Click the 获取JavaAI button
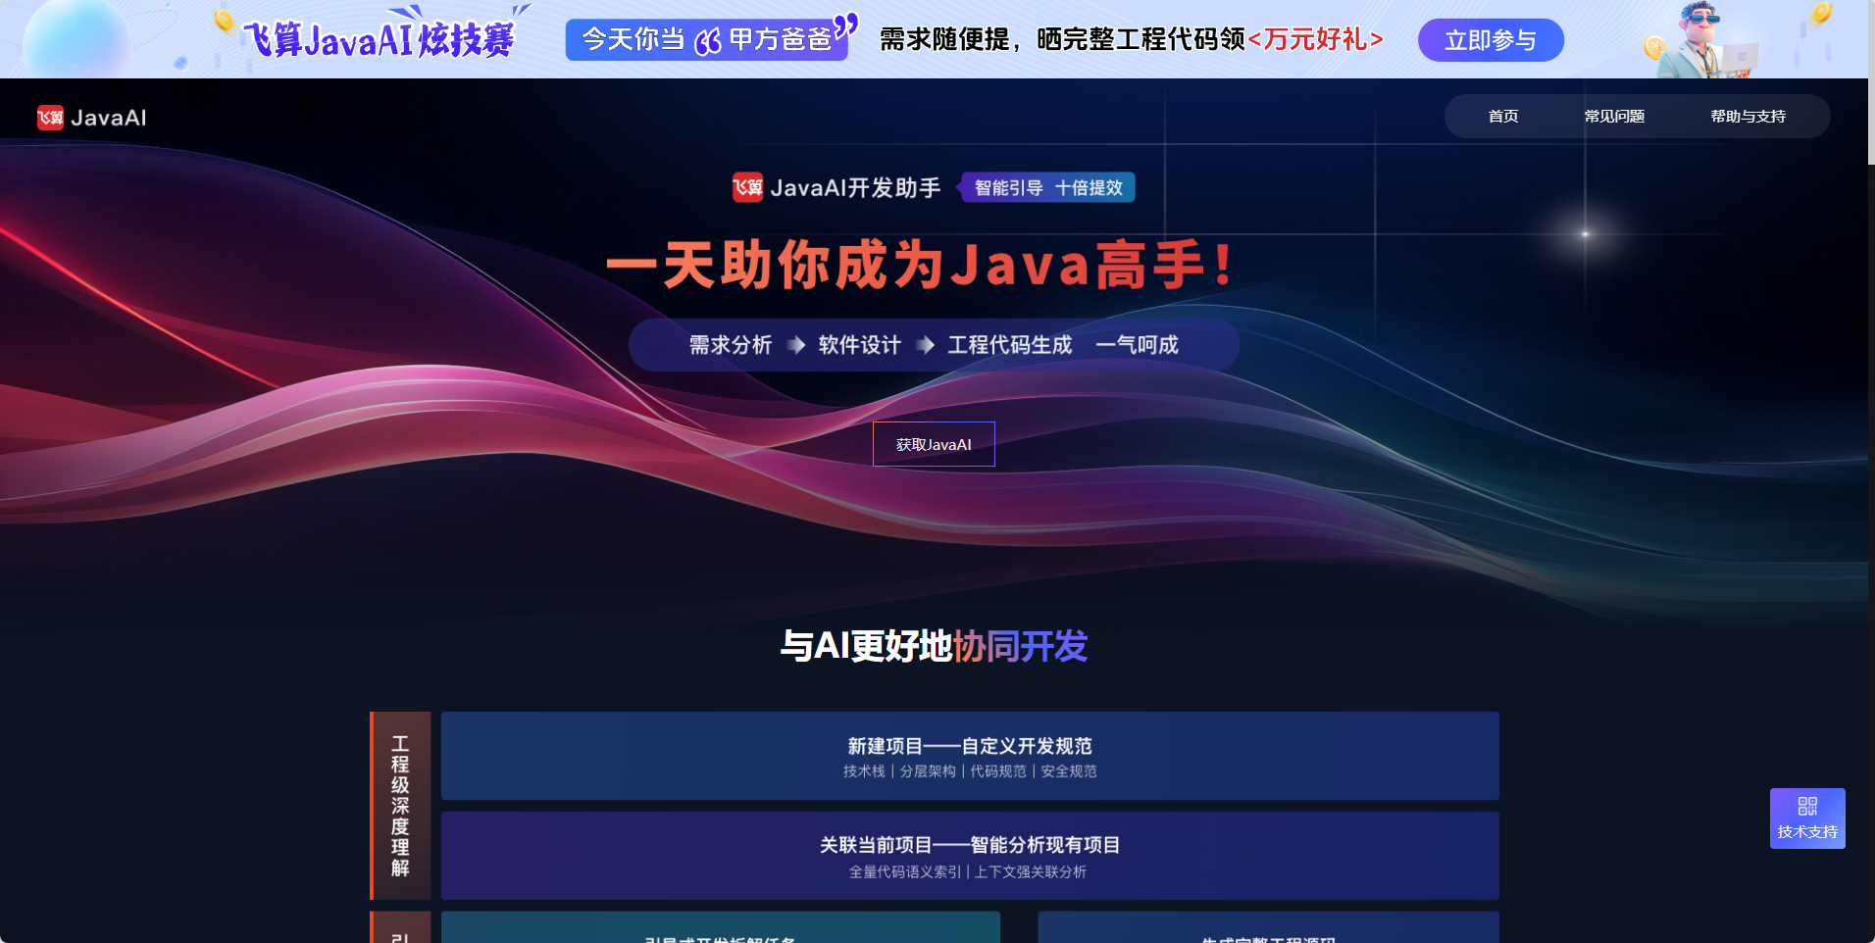Viewport: 1875px width, 943px height. (934, 444)
